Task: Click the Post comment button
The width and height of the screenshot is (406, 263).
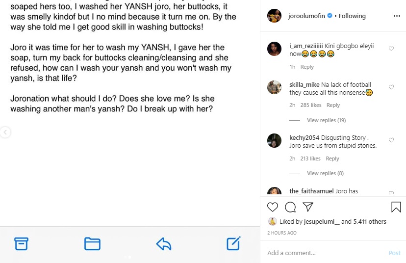Action: (x=394, y=253)
